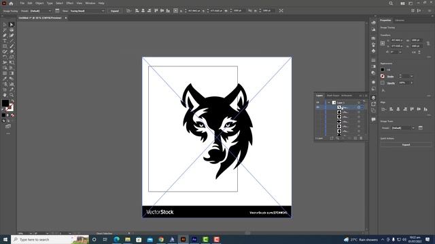The width and height of the screenshot is (435, 244).
Task: Open the rotation angle dropdown
Action: pos(400,52)
